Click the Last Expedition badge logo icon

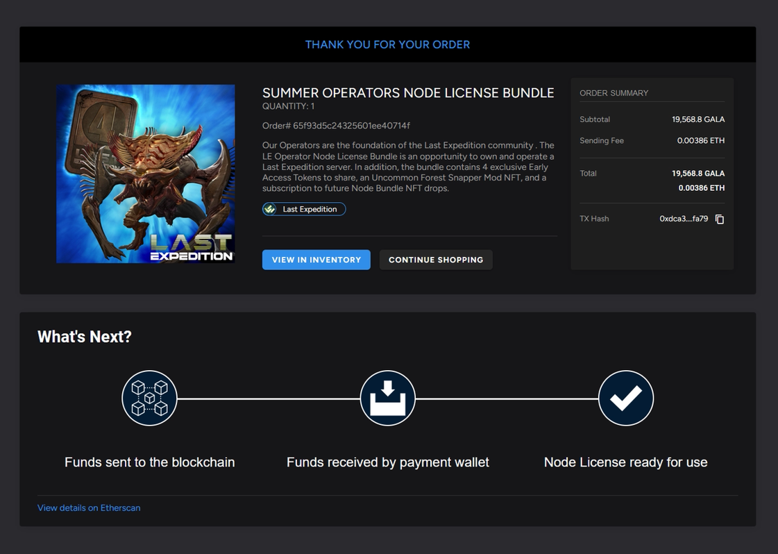[270, 209]
